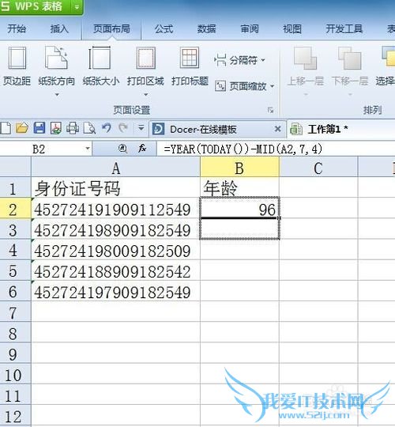This screenshot has height=427, width=395.
Task: Expand the WPS 表格 menu dropdown arrow
Action: [77, 7]
